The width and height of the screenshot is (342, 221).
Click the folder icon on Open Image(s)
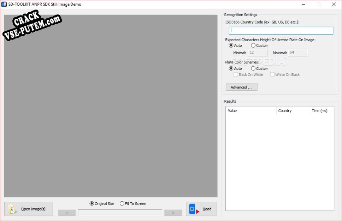coord(12,209)
